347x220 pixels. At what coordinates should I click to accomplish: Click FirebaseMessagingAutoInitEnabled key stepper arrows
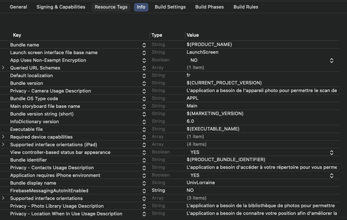[x=144, y=191]
